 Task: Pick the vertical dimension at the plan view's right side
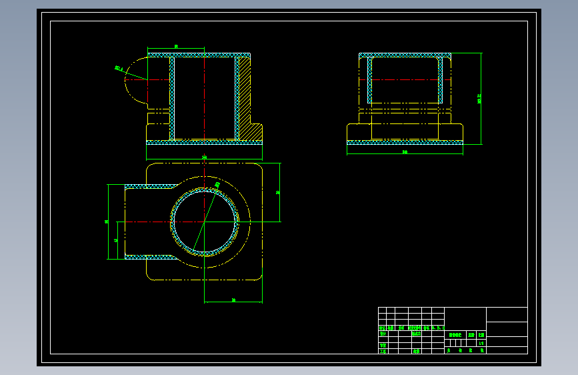pos(278,192)
